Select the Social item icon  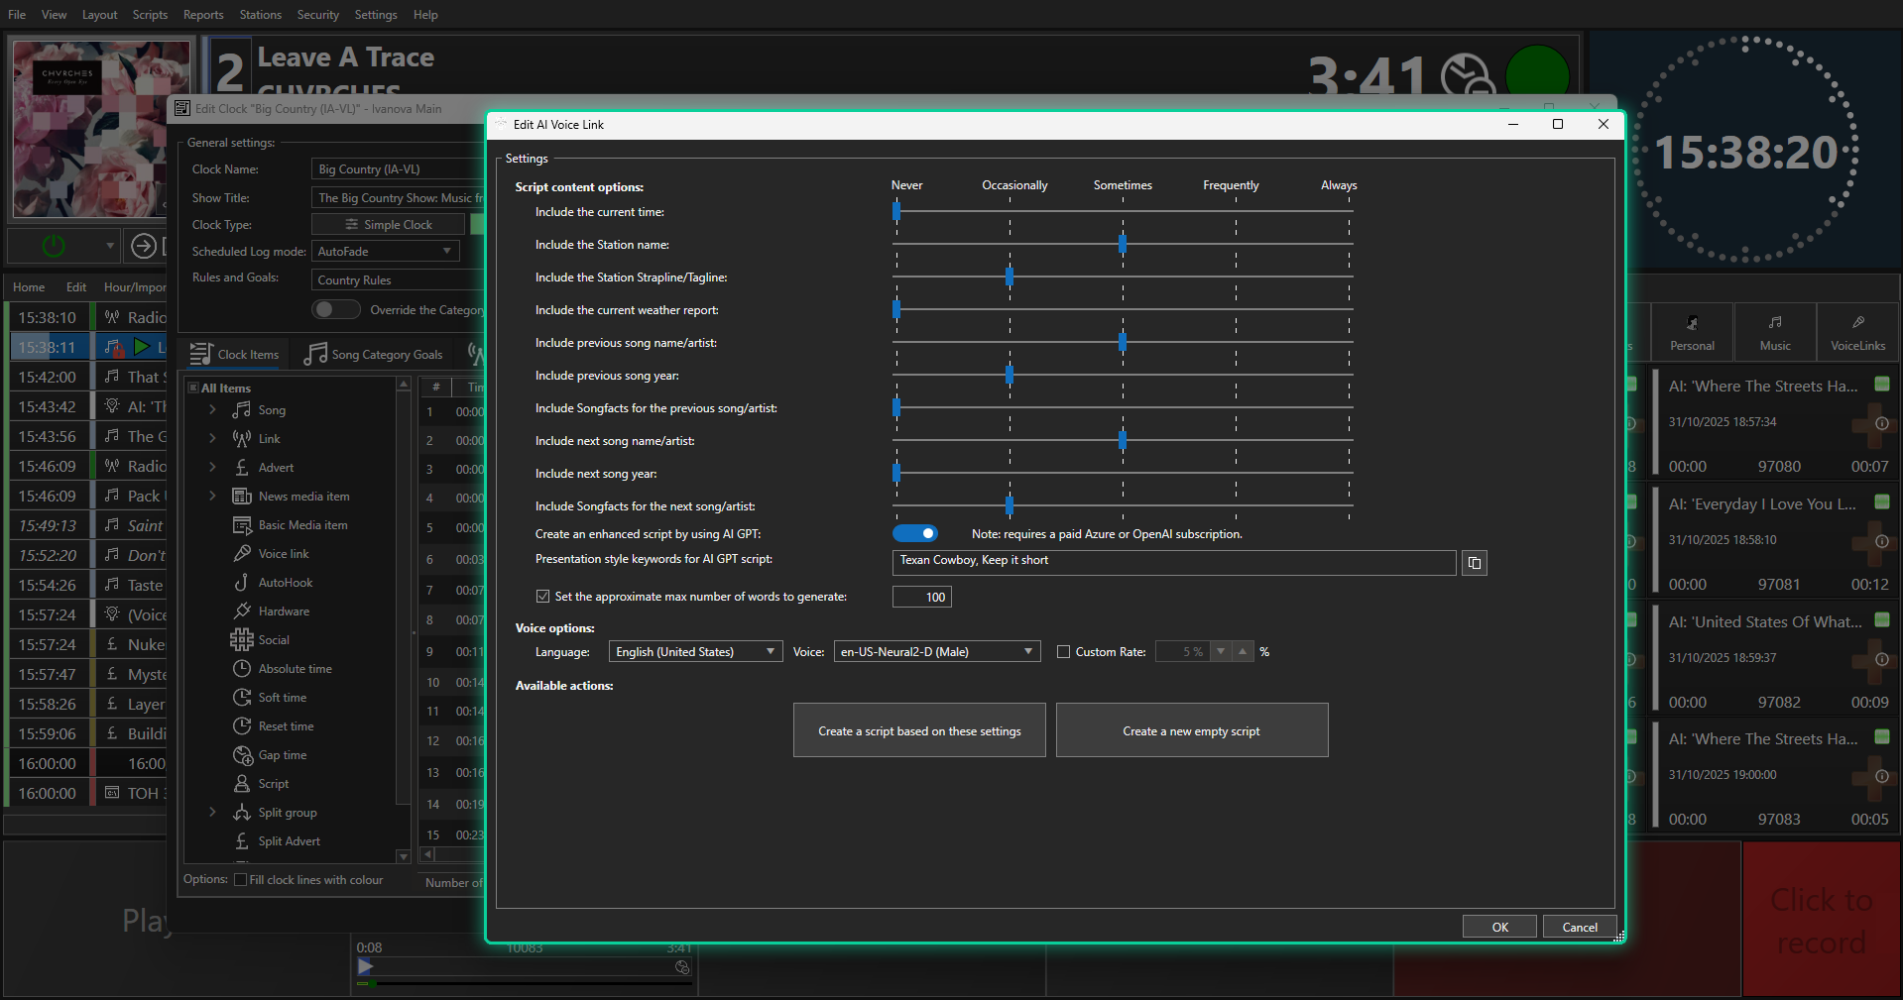click(242, 640)
